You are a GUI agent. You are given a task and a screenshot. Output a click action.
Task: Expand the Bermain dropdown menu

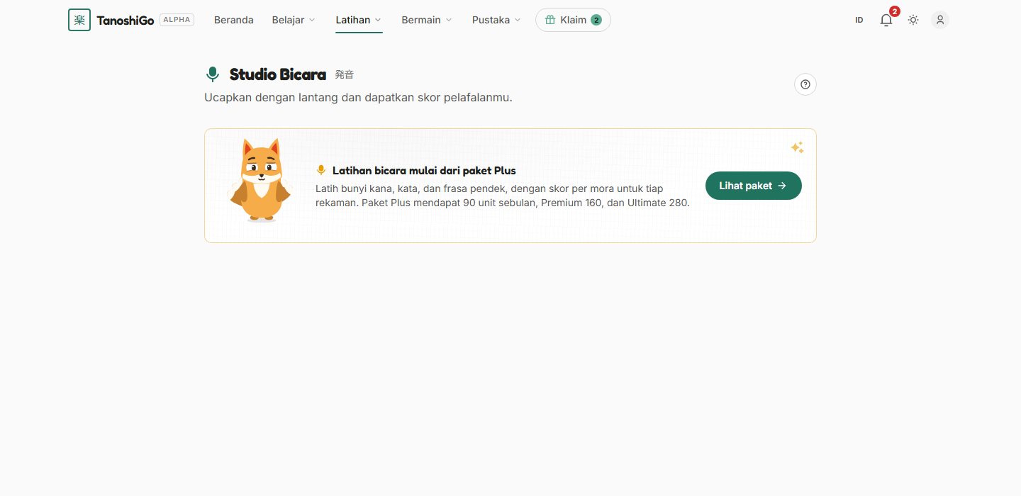tap(427, 20)
